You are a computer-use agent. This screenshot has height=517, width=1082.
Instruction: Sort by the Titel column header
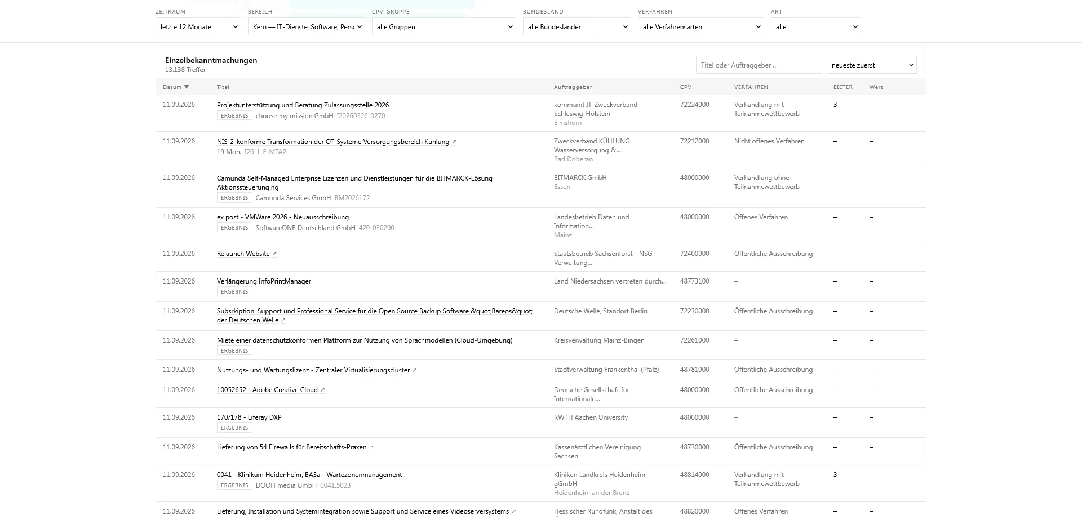[223, 87]
